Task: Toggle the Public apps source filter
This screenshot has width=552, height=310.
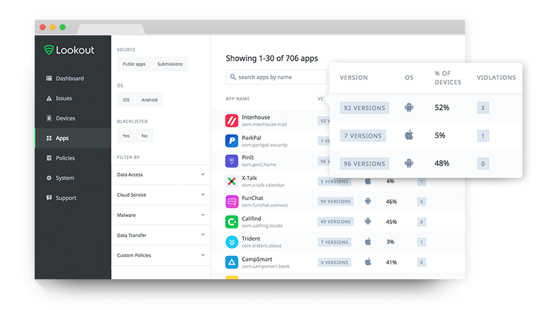Action: click(134, 64)
